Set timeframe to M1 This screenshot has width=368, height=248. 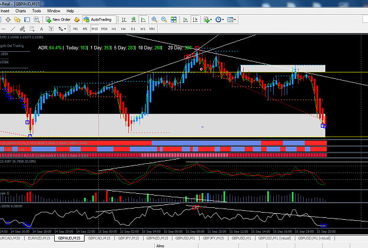click(x=75, y=29)
